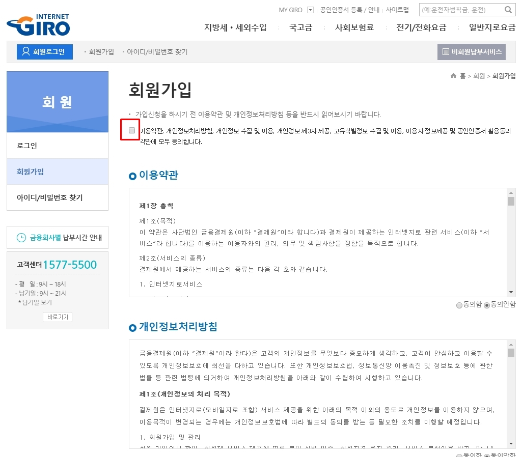Image resolution: width=522 pixels, height=457 pixels.
Task: Select 동의안함 radio for 이용약관
Action: point(487,305)
